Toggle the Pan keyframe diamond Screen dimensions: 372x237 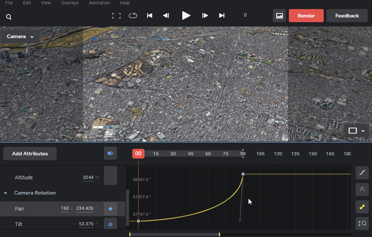110,209
